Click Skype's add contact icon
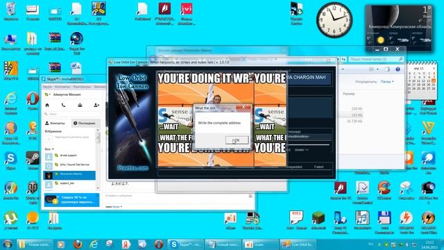 click(x=96, y=105)
